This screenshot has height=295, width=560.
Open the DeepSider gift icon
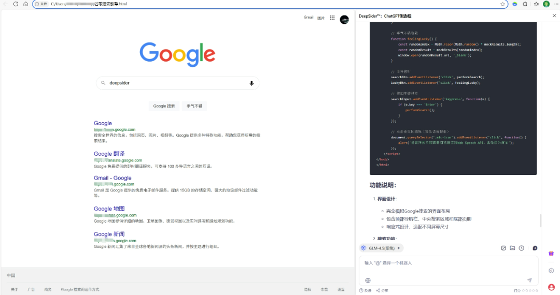pos(551,253)
